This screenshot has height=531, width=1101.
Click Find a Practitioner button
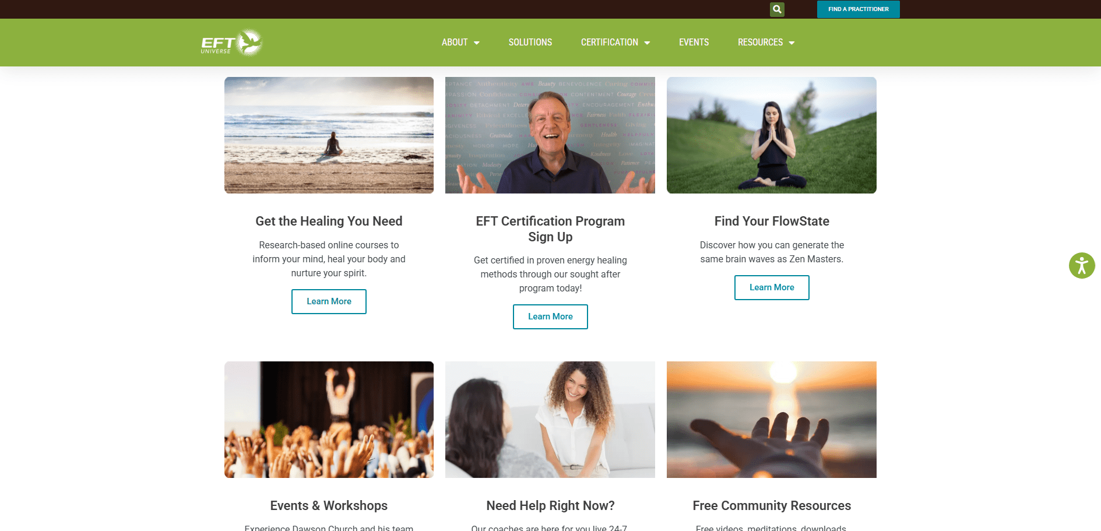point(859,9)
